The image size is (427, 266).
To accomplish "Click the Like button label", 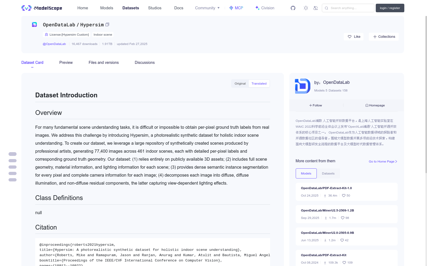I will click(357, 37).
